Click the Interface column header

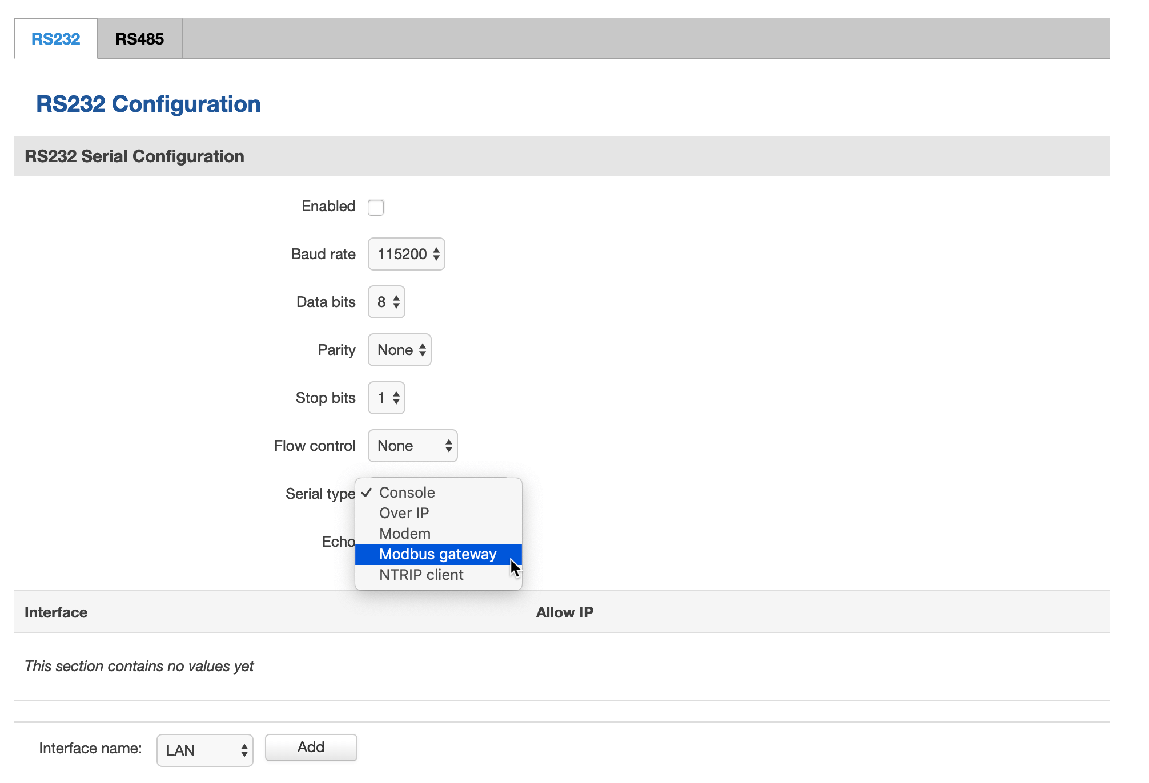[x=56, y=612]
